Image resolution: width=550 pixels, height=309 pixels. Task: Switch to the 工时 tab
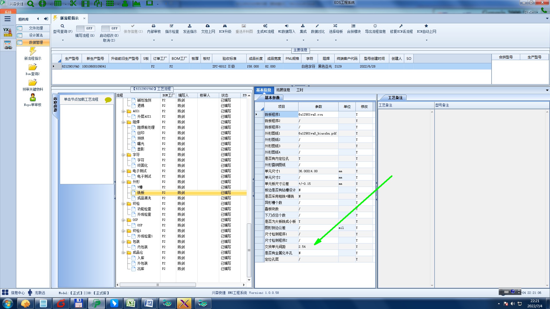(x=300, y=90)
